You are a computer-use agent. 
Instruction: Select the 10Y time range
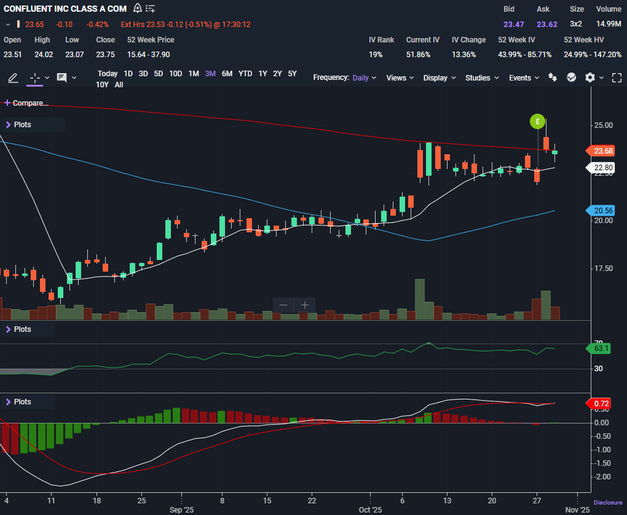102,84
